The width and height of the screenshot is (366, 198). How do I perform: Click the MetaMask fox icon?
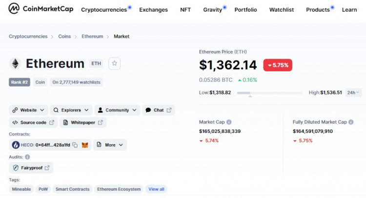click(85, 145)
